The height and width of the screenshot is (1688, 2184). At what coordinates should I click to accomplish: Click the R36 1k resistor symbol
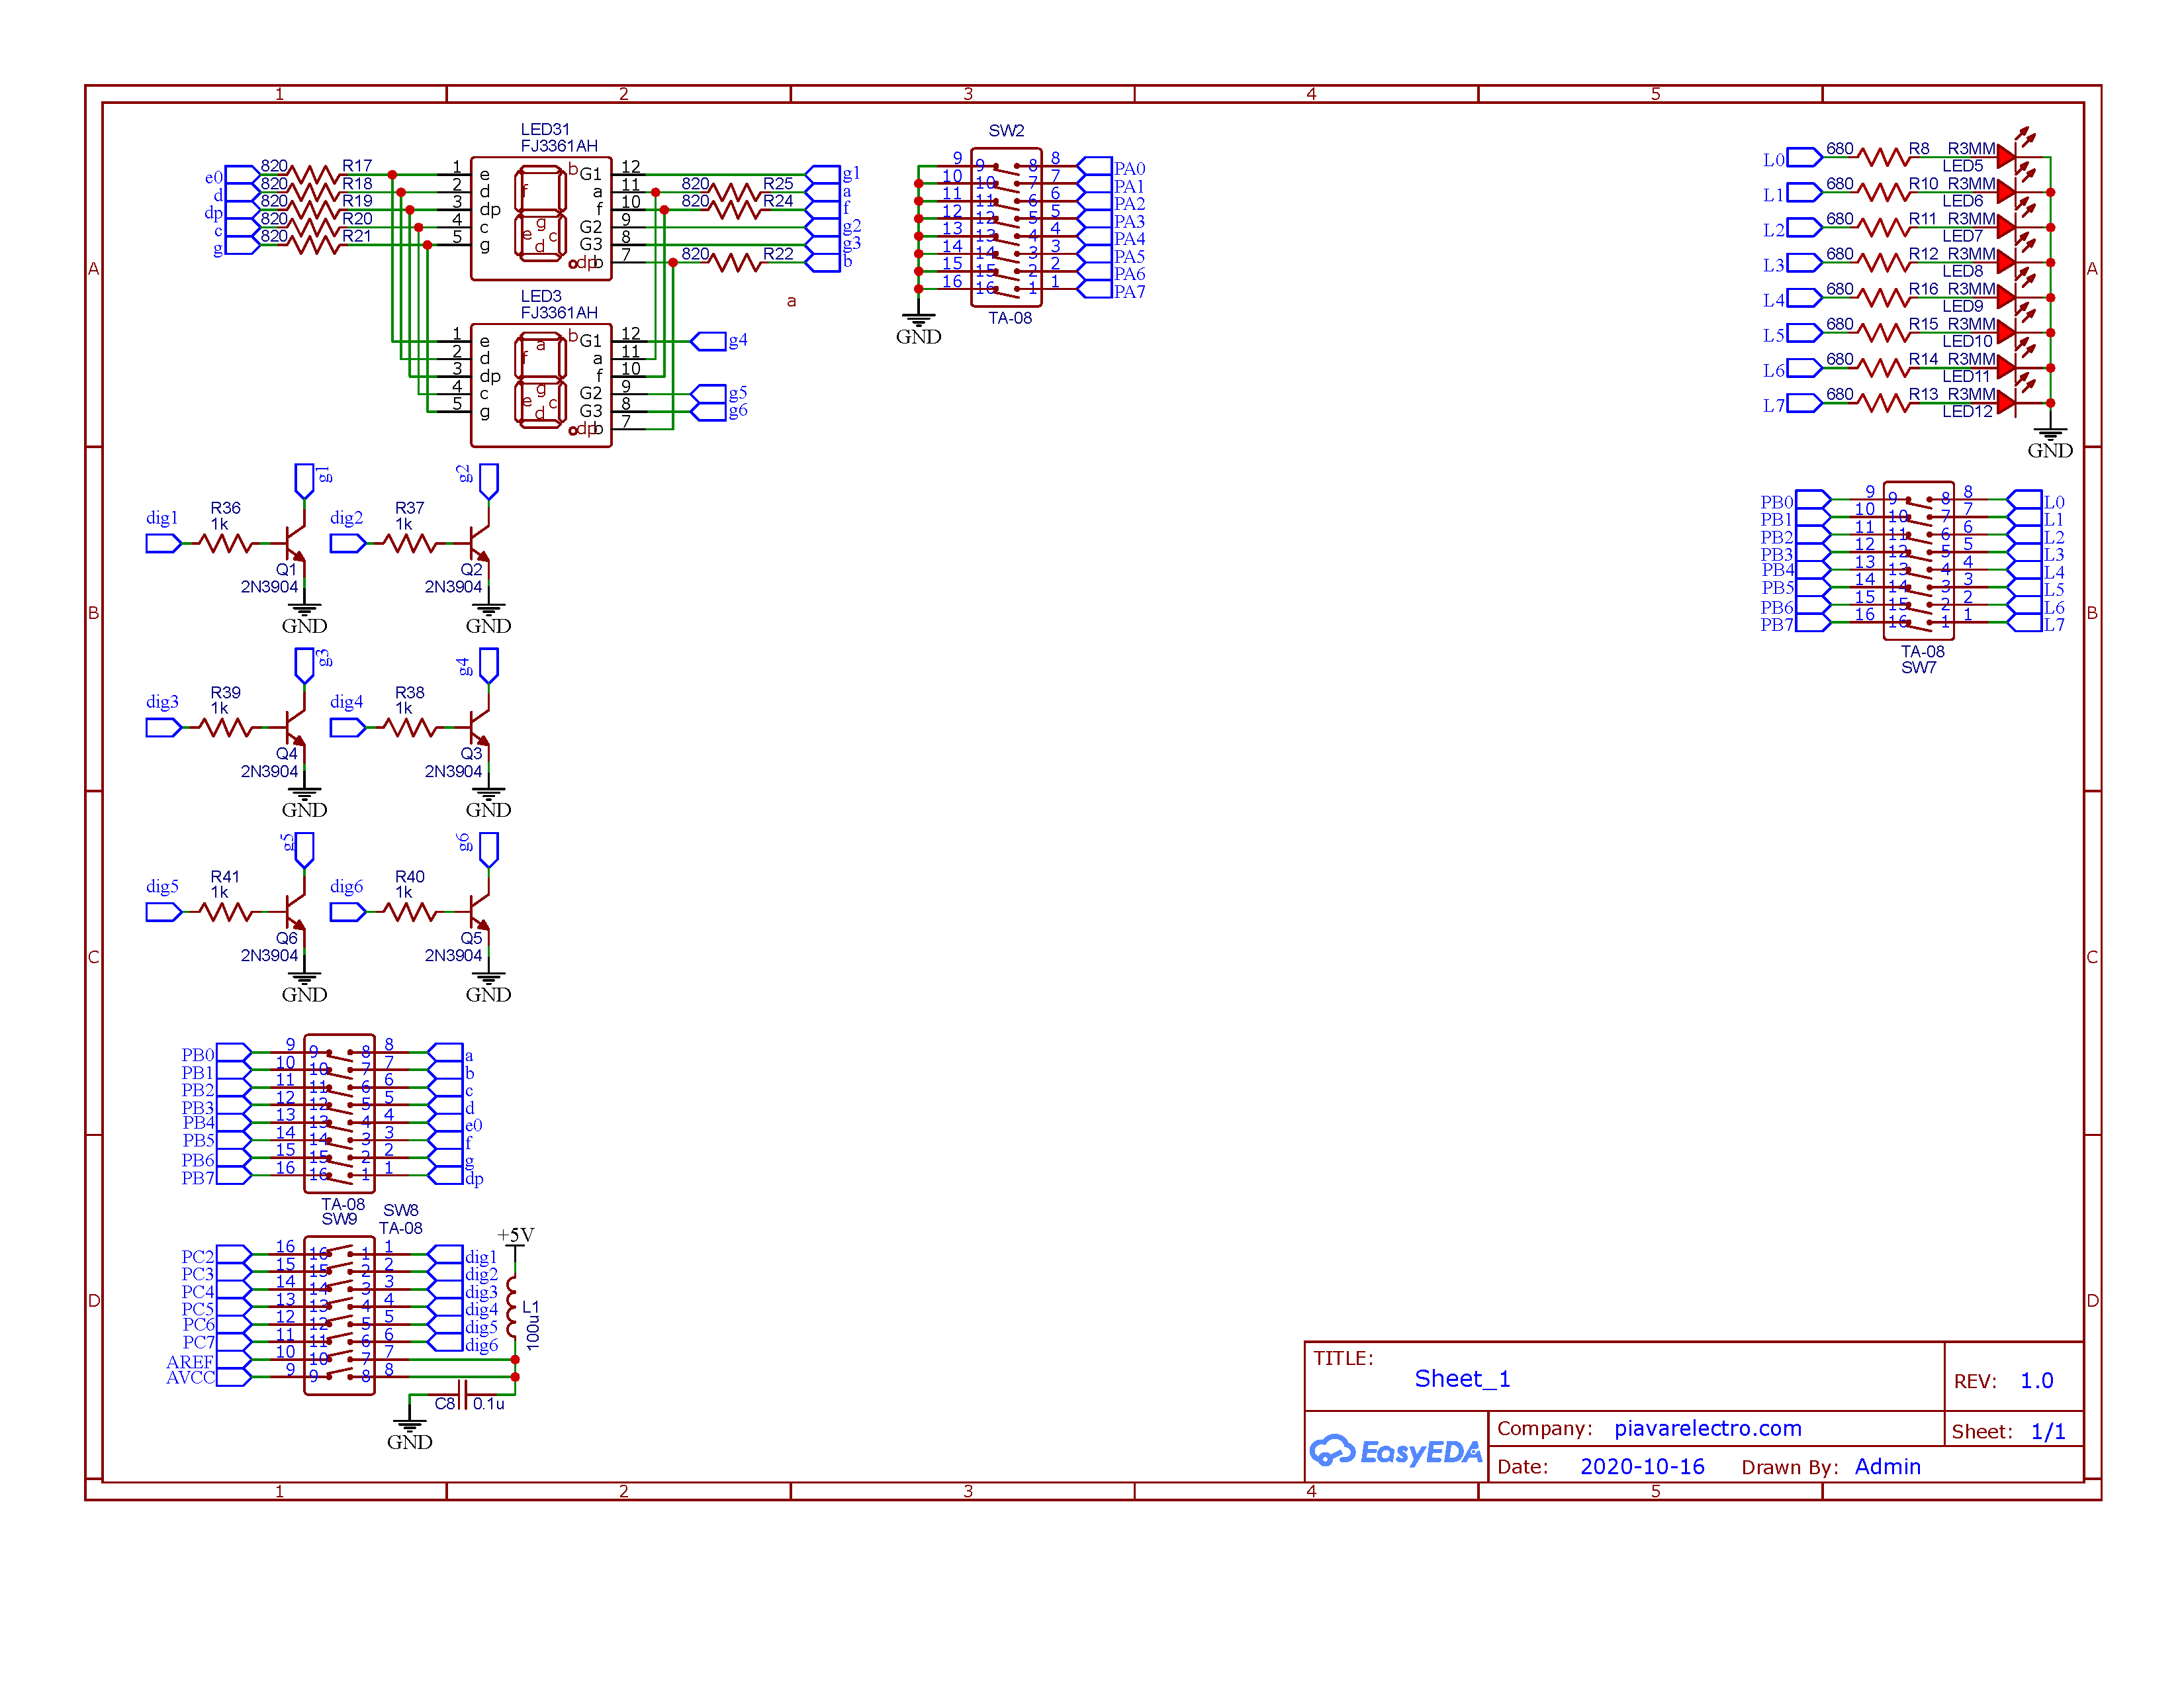pos(226,543)
